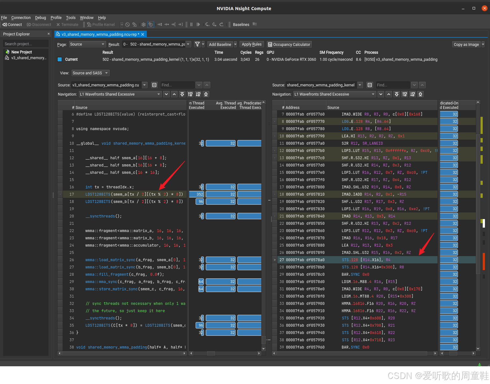This screenshot has height=384, width=490.
Task: Click left Navigation next-value down chevron
Action: tap(166, 94)
